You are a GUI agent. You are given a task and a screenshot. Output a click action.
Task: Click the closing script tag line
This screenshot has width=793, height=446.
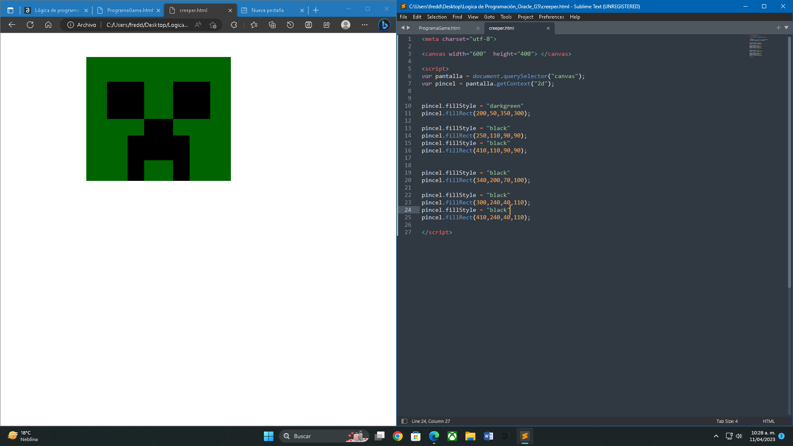437,232
